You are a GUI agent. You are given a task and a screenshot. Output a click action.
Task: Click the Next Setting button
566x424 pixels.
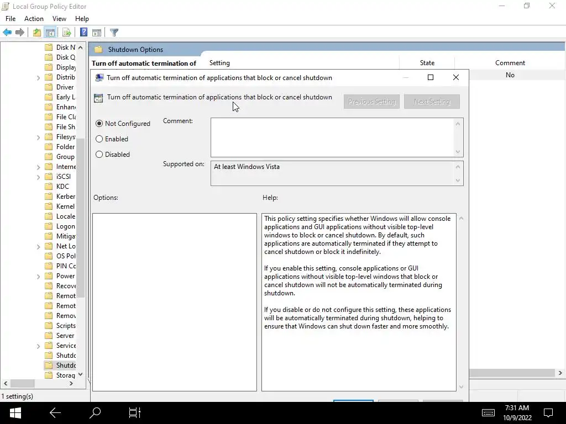point(432,102)
